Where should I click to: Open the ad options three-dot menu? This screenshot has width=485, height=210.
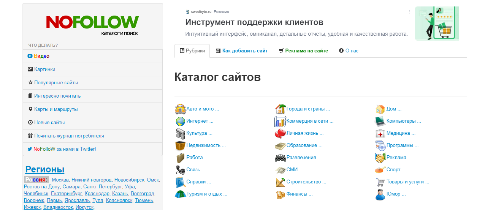click(x=410, y=12)
